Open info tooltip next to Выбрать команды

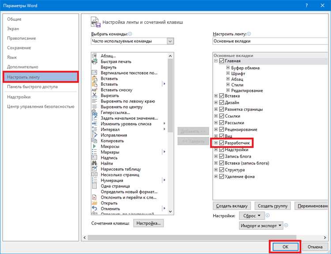tap(130, 34)
